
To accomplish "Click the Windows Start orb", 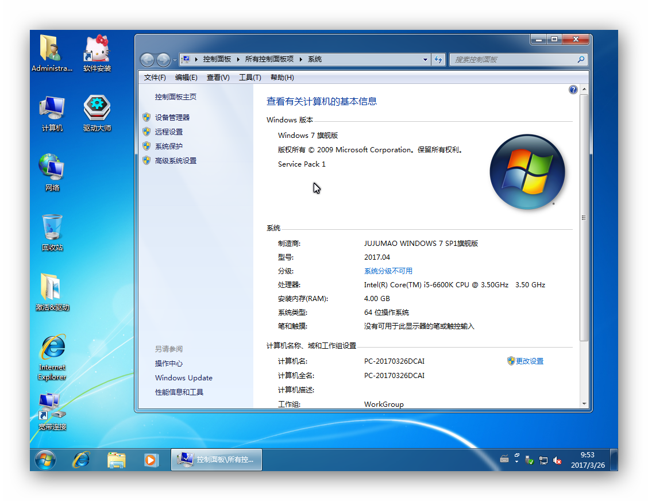I will pos(45,460).
